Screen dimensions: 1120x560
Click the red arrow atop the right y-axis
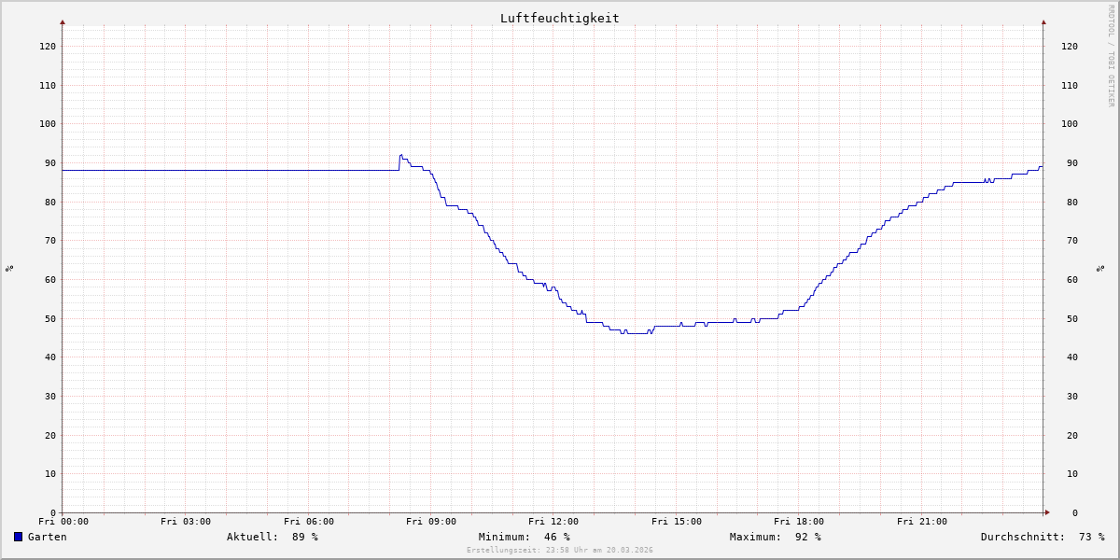click(x=1043, y=21)
